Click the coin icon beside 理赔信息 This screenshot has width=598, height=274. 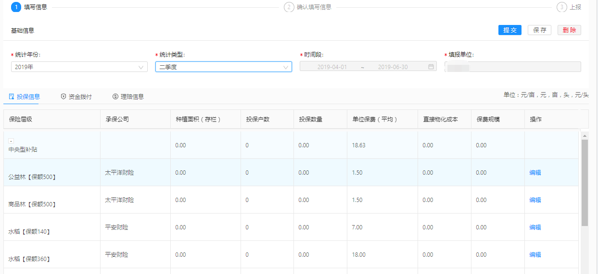[x=115, y=96]
